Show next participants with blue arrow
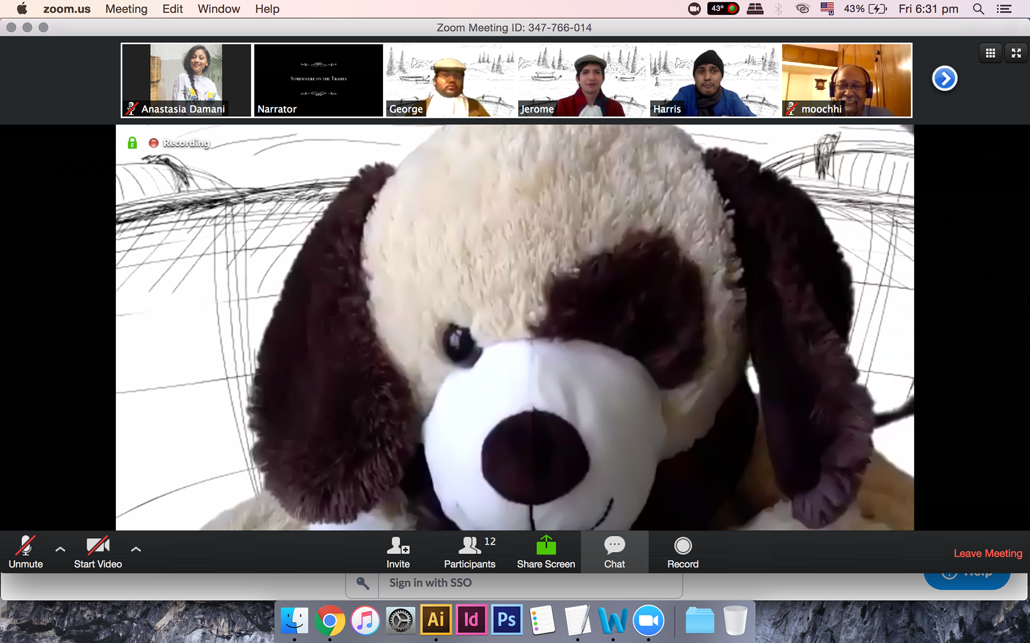Screen dimensions: 1030x643 coord(944,79)
